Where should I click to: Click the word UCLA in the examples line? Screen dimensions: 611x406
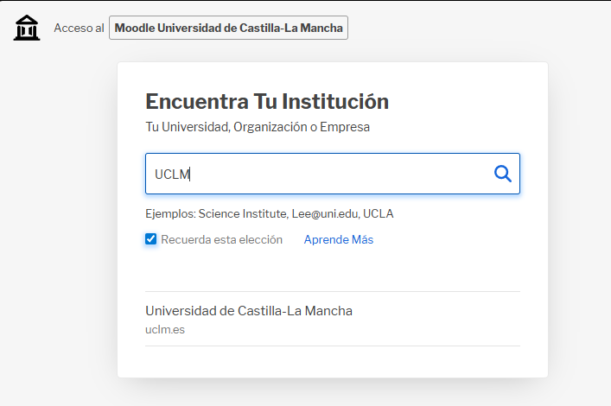tap(379, 214)
